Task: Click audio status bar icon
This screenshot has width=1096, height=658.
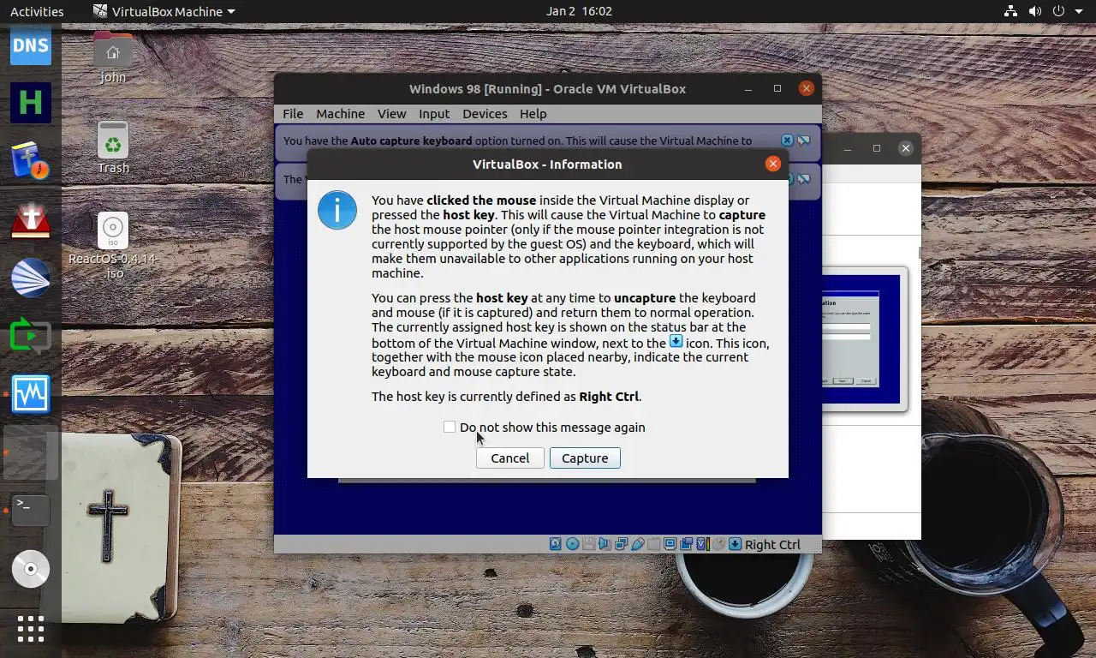Action: pos(605,544)
